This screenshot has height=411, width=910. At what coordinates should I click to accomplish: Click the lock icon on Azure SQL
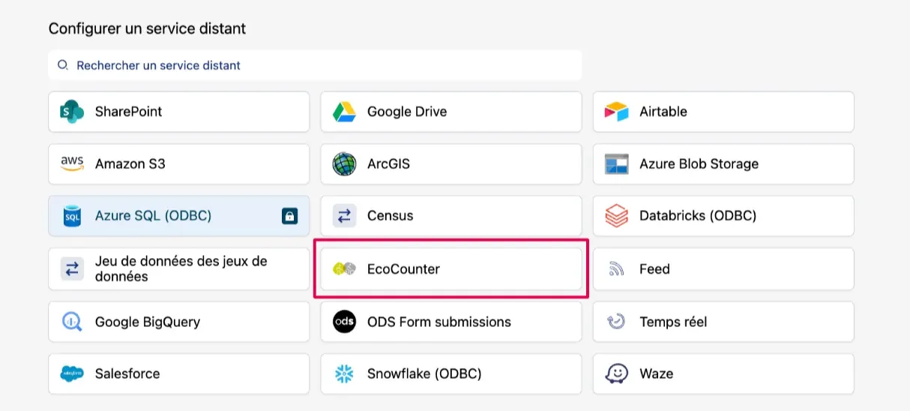(x=289, y=216)
